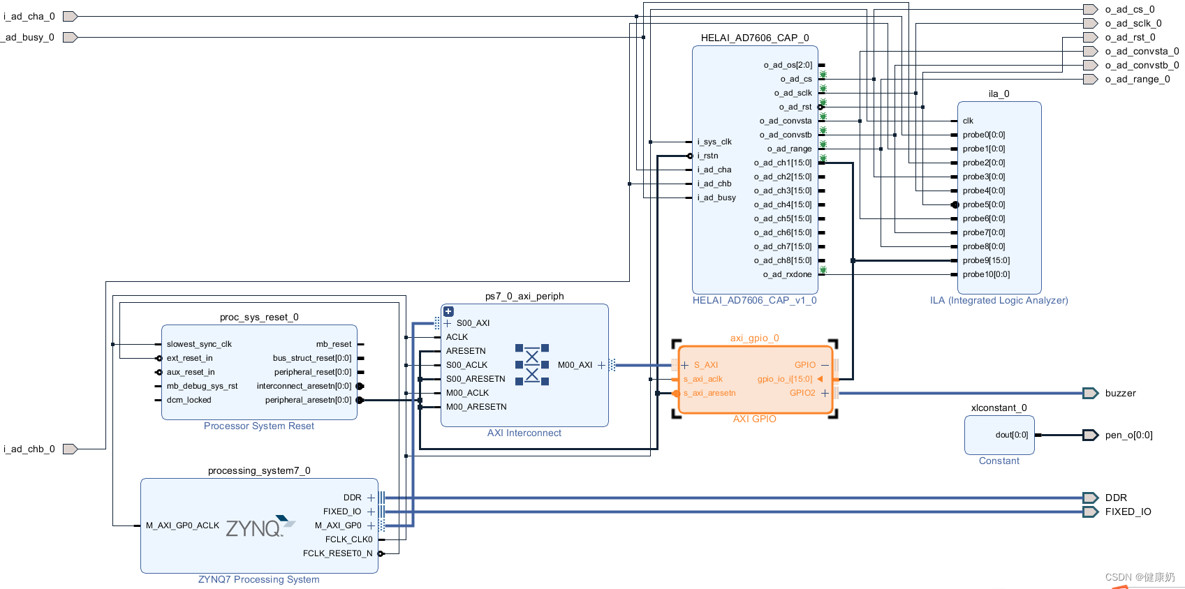Select i_ad_chb_0 input port symbol
1185x589 pixels.
pos(70,449)
